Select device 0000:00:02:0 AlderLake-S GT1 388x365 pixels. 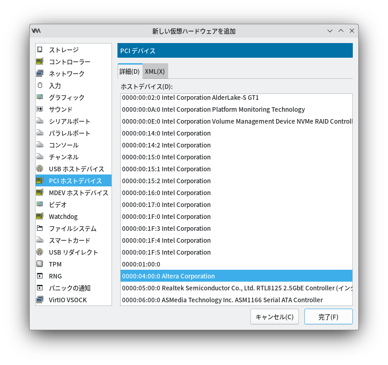236,98
